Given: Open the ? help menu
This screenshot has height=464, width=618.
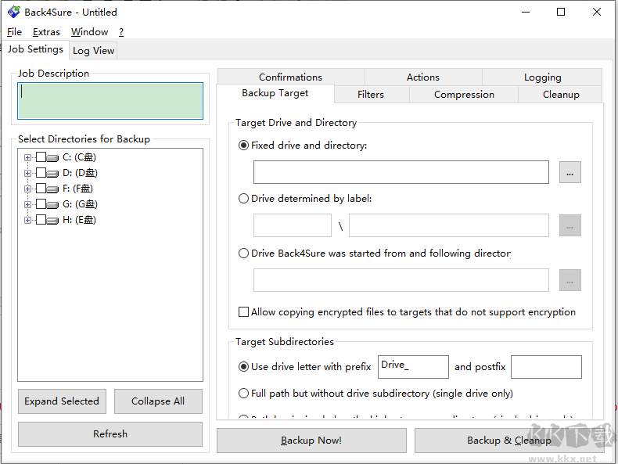Looking at the screenshot, I should click(x=121, y=32).
